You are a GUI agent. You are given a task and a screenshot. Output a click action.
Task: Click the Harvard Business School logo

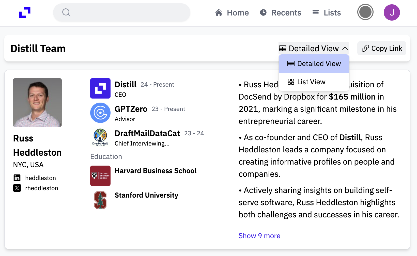click(100, 176)
